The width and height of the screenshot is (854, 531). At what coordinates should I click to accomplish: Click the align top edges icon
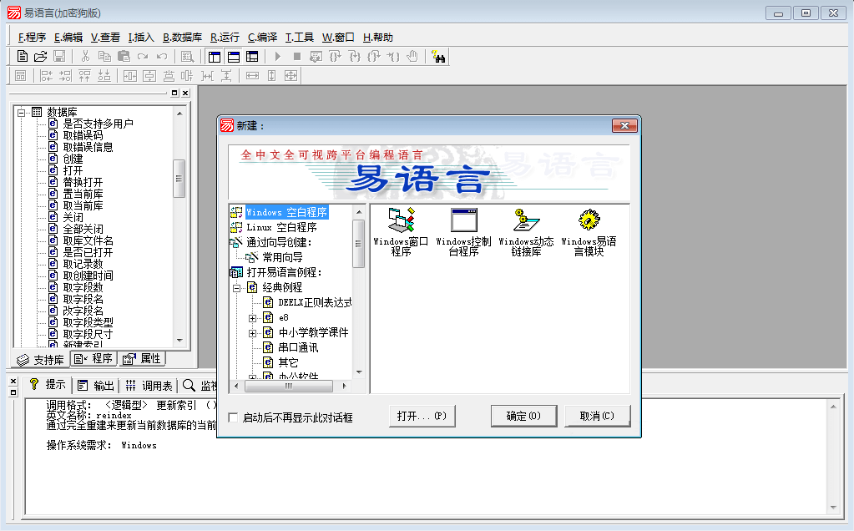(84, 76)
